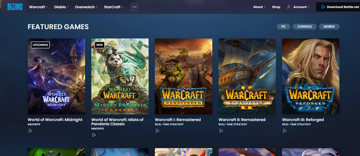
Task: Filter featured games by Console
Action: (305, 27)
